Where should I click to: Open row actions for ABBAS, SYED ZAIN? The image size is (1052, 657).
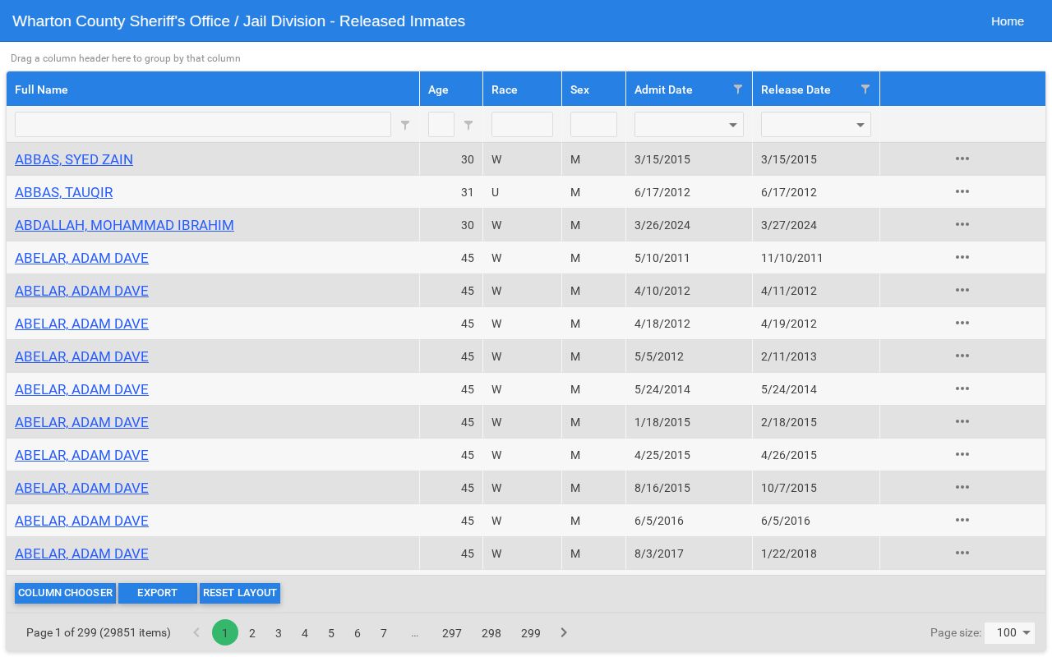point(962,159)
